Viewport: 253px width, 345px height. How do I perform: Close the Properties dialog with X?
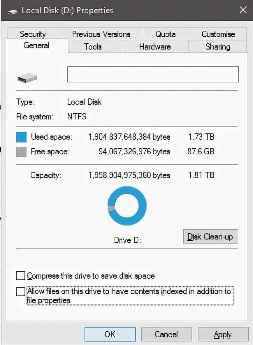243,10
